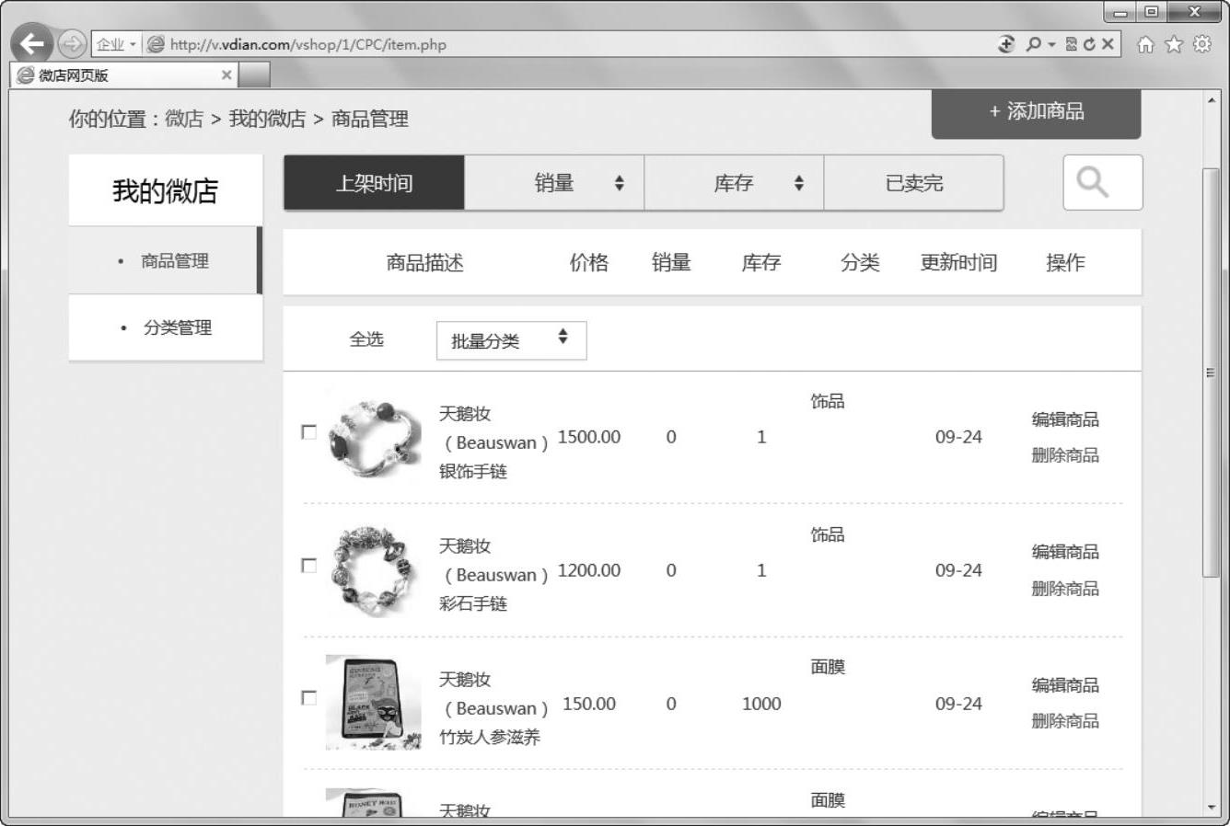Click 全选 to select all products
Screen dimensions: 1230x826
pos(366,339)
